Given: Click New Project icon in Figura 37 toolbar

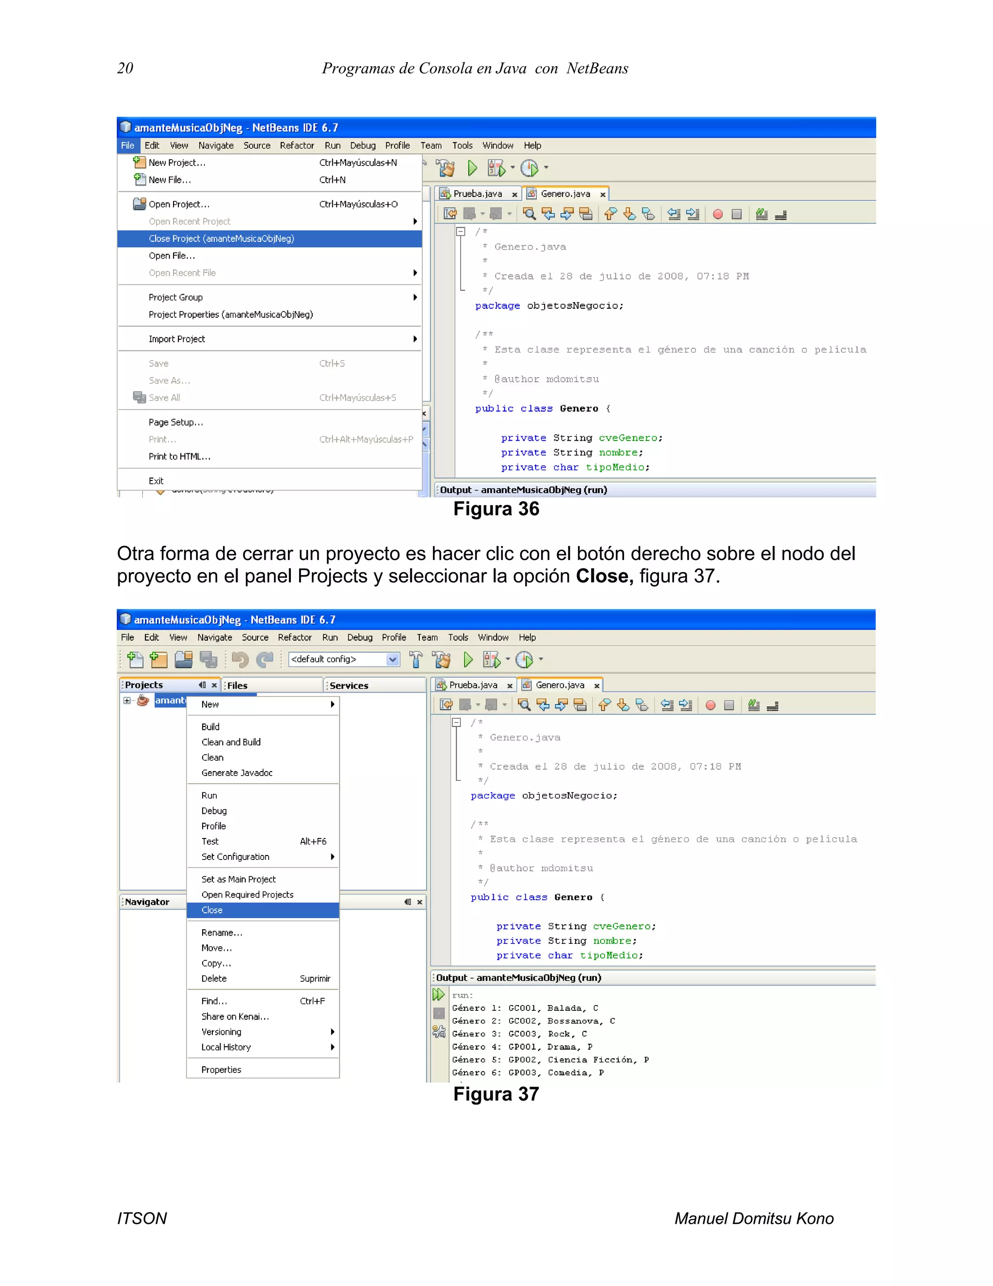Looking at the screenshot, I should [x=159, y=659].
